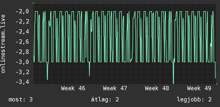Click the 'átlag: 2' statistic
Image resolution: width=220 pixels, height=107 pixels.
(x=105, y=100)
